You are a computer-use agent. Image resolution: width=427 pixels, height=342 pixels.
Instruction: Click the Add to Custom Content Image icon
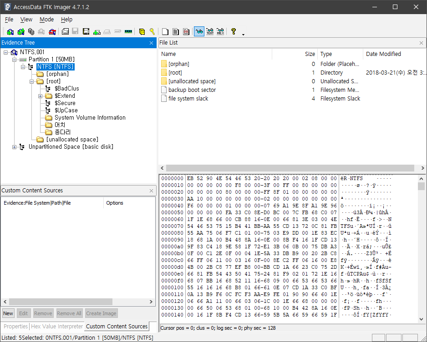[97, 31]
